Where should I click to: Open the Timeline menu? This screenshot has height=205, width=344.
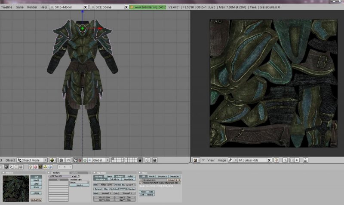coord(6,7)
